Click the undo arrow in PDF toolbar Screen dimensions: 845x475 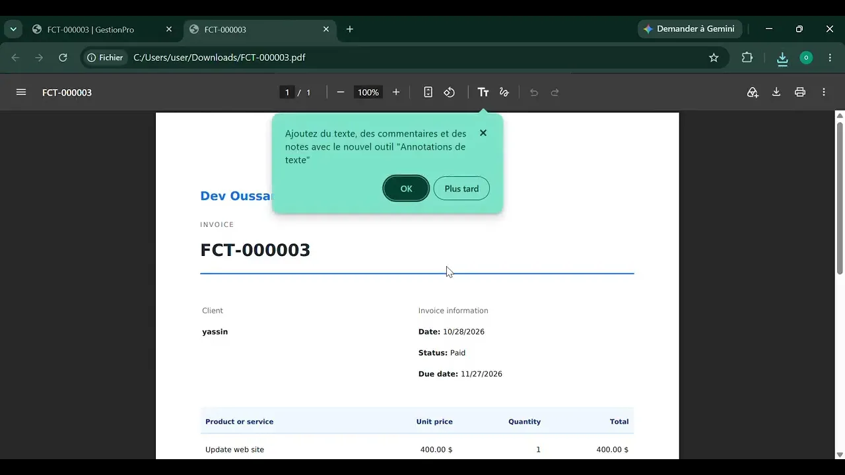[534, 92]
